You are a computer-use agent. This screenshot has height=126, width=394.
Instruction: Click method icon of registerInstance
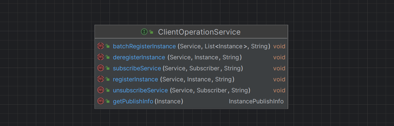100,79
